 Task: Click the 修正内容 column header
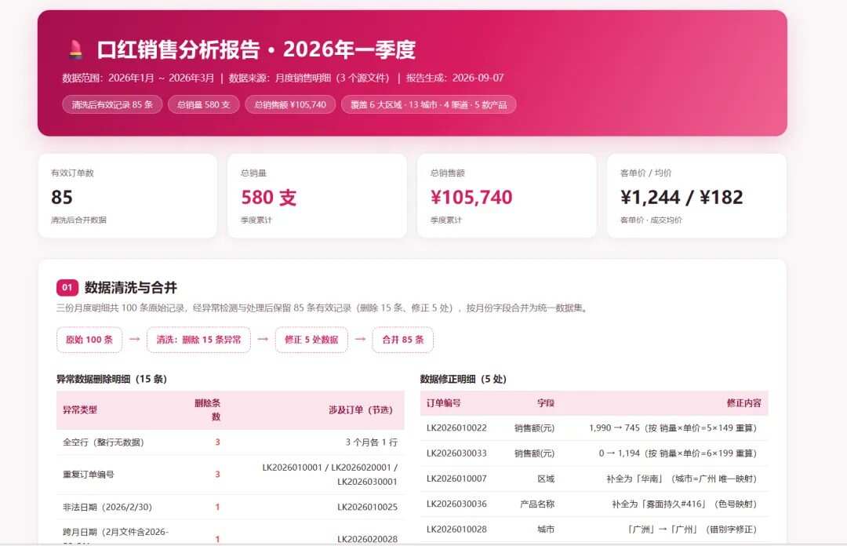coord(743,402)
